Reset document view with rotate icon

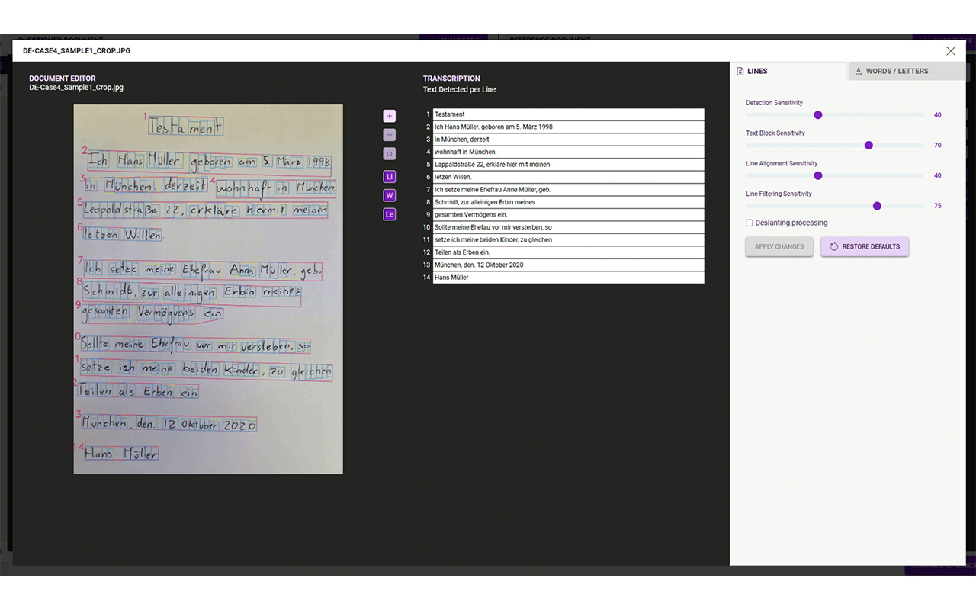(390, 154)
